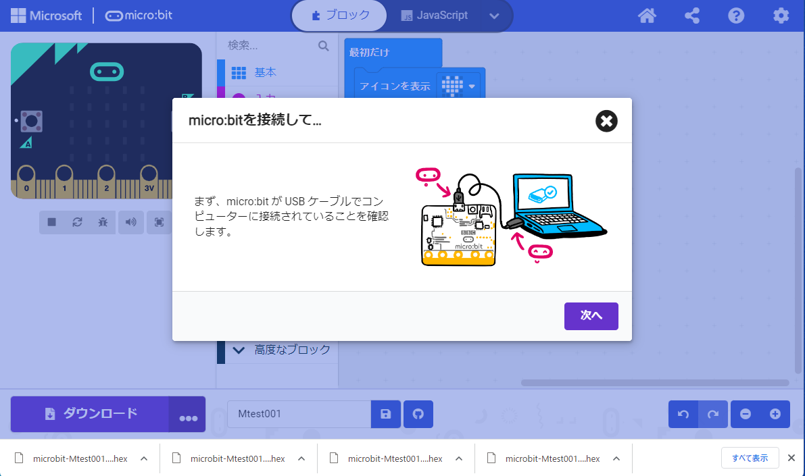This screenshot has width=805, height=476.
Task: Zoom in the workspace
Action: tap(775, 414)
